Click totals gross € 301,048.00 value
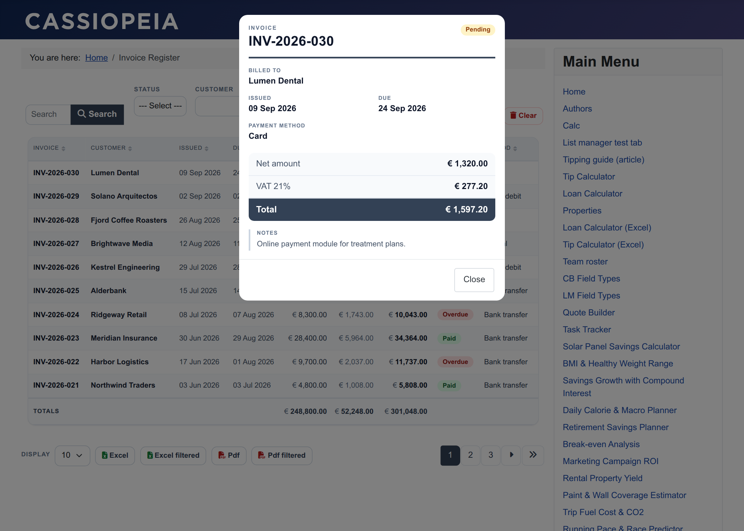Image resolution: width=744 pixels, height=531 pixels. pyautogui.click(x=406, y=411)
